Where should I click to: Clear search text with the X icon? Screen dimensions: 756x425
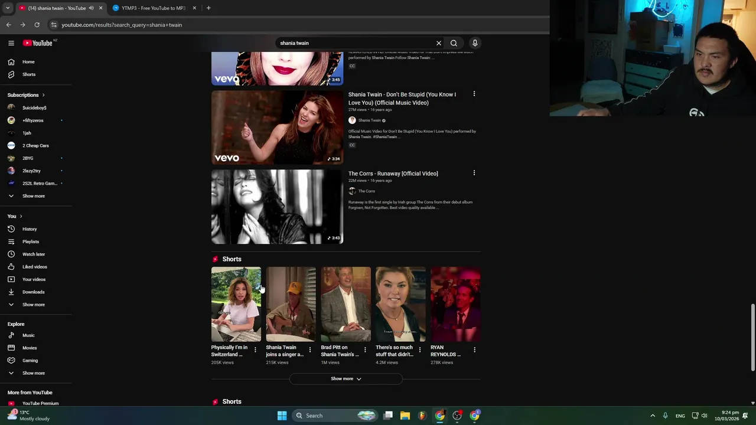pyautogui.click(x=439, y=43)
